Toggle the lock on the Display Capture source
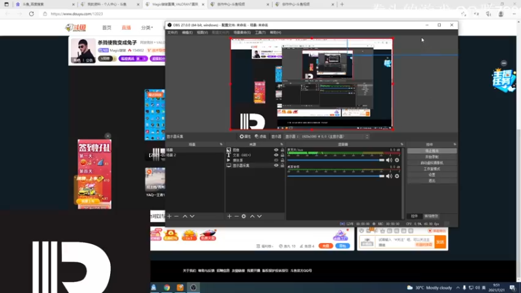Image resolution: width=521 pixels, height=293 pixels. [x=283, y=165]
